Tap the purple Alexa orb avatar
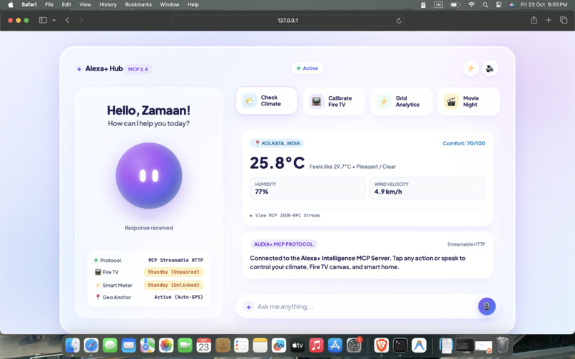 click(x=149, y=175)
